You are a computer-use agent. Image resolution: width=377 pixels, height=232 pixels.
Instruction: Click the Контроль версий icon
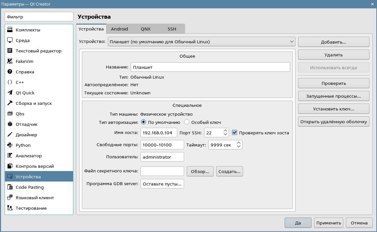10,166
